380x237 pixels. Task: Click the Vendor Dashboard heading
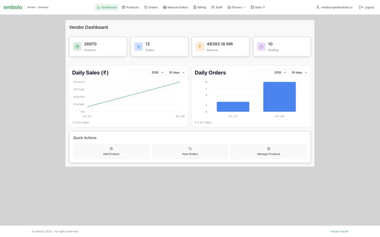(89, 27)
